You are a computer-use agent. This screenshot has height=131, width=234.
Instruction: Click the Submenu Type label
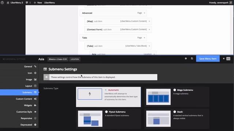click(x=51, y=88)
